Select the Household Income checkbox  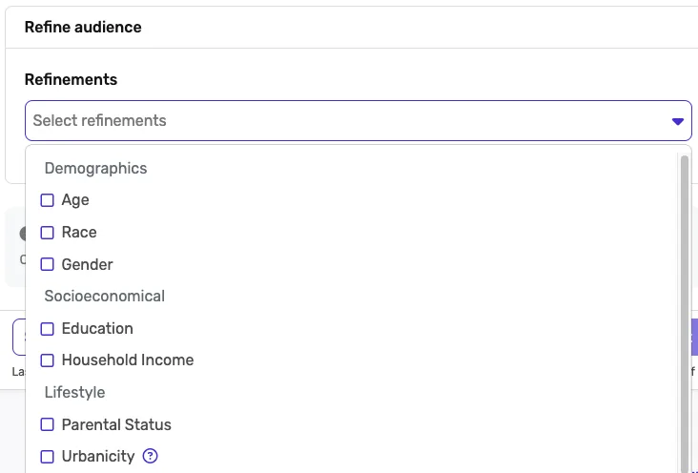(x=48, y=360)
